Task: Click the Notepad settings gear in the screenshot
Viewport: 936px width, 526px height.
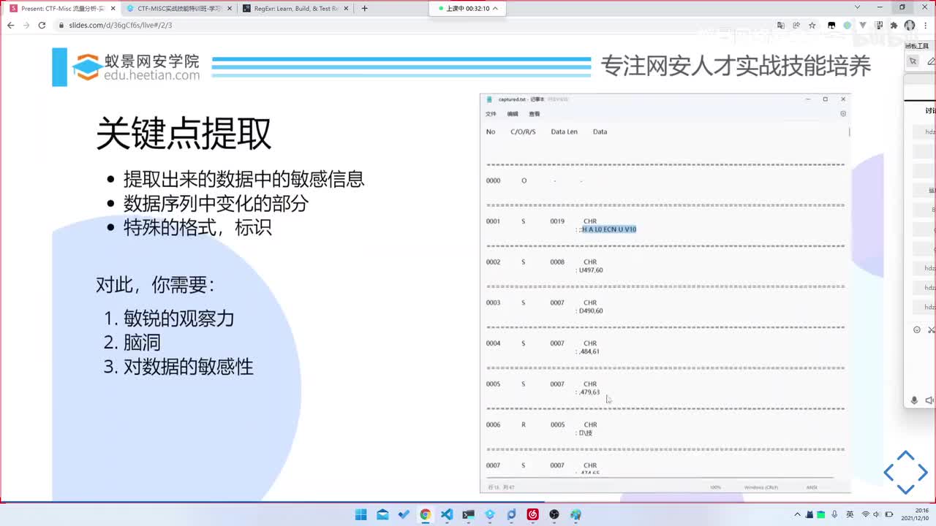Action: (x=843, y=114)
